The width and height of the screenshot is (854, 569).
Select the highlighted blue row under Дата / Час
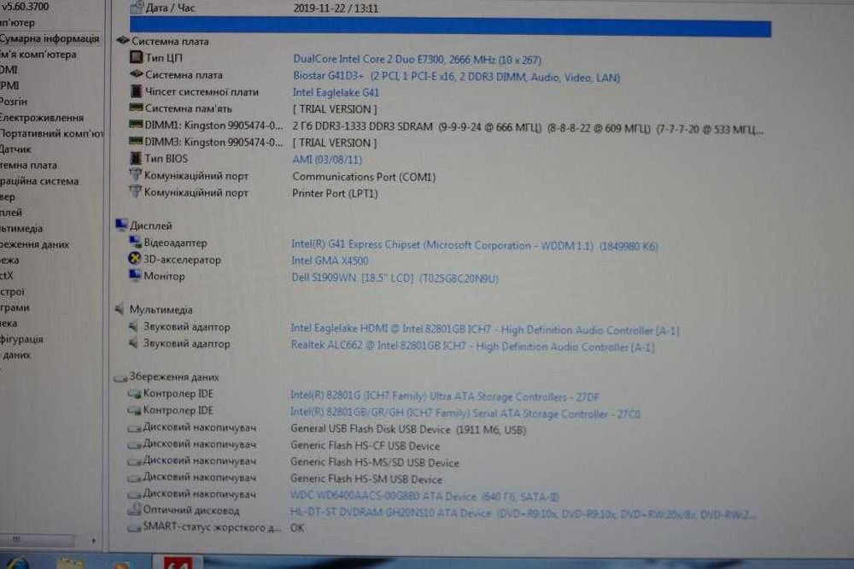pos(450,27)
